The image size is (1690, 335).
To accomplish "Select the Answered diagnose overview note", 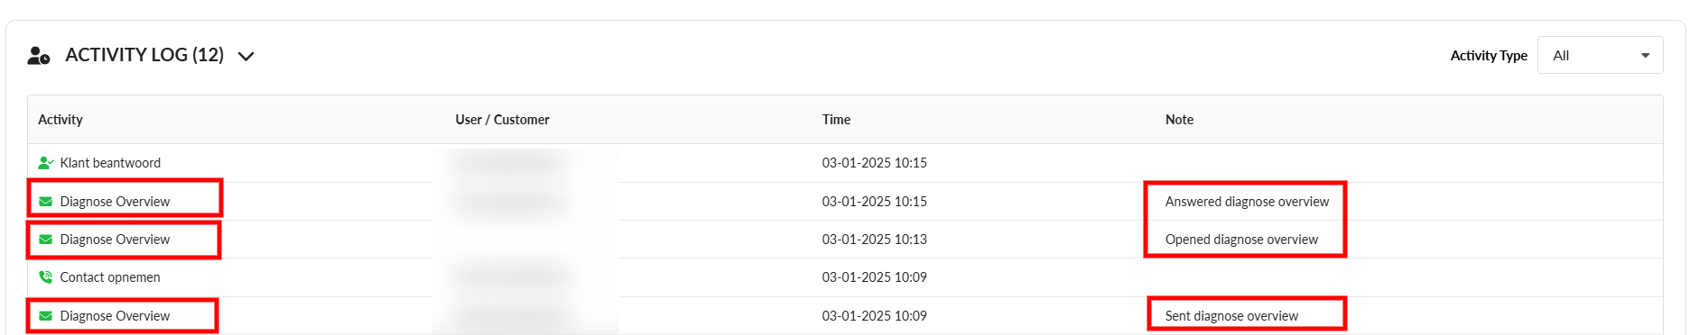I will click(1247, 202).
